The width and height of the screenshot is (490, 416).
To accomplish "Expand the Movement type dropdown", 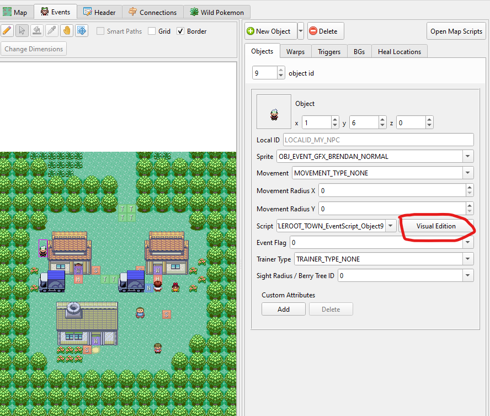I will click(x=467, y=173).
